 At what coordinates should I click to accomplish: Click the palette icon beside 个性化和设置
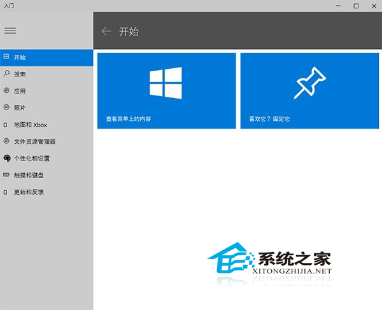[7, 158]
